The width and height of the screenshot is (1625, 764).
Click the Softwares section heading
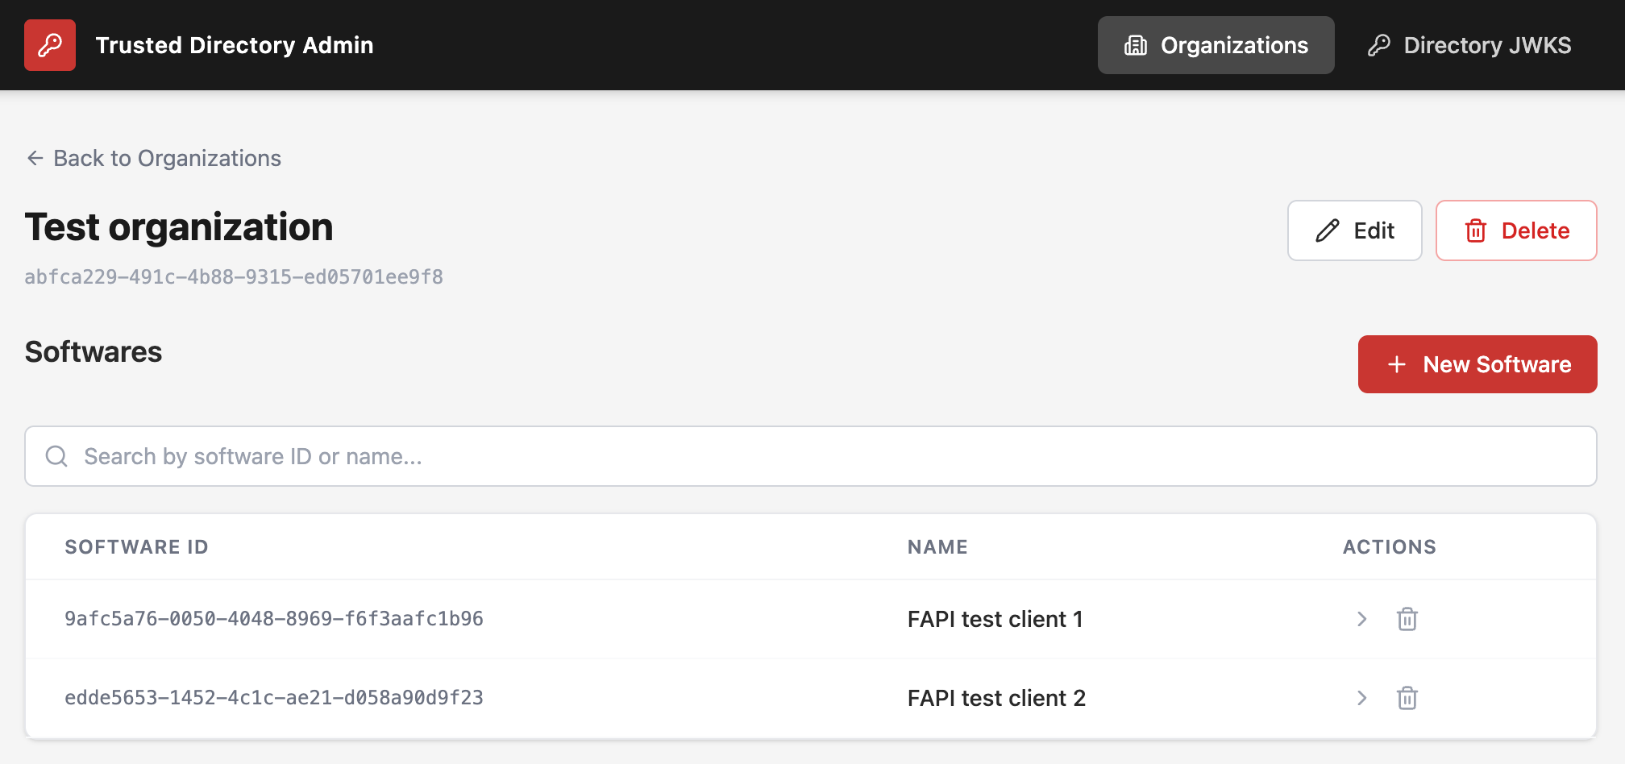click(94, 352)
